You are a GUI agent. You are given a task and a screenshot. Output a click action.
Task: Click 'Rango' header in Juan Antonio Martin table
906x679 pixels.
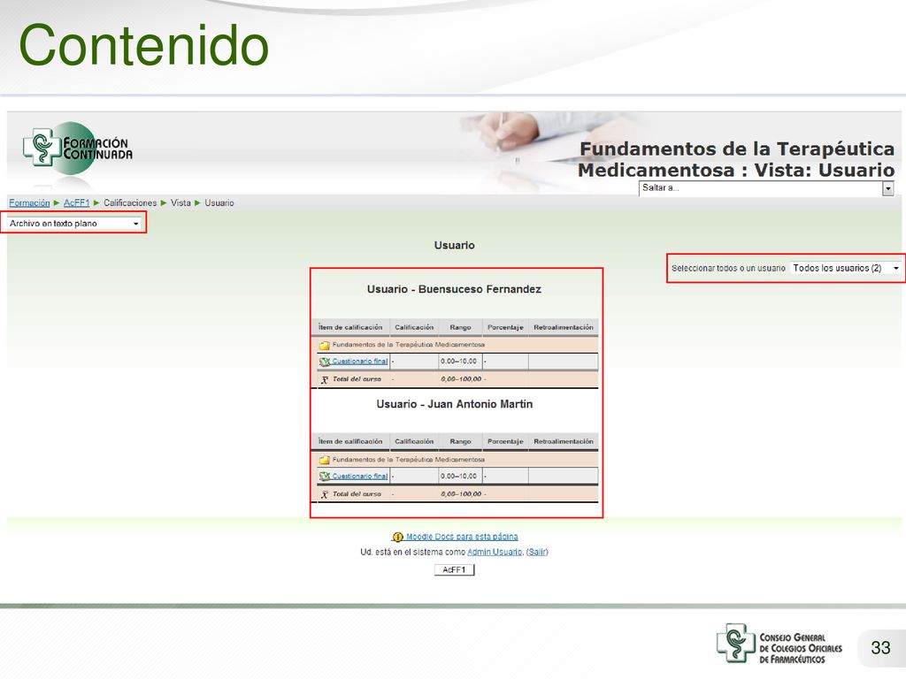coord(460,442)
